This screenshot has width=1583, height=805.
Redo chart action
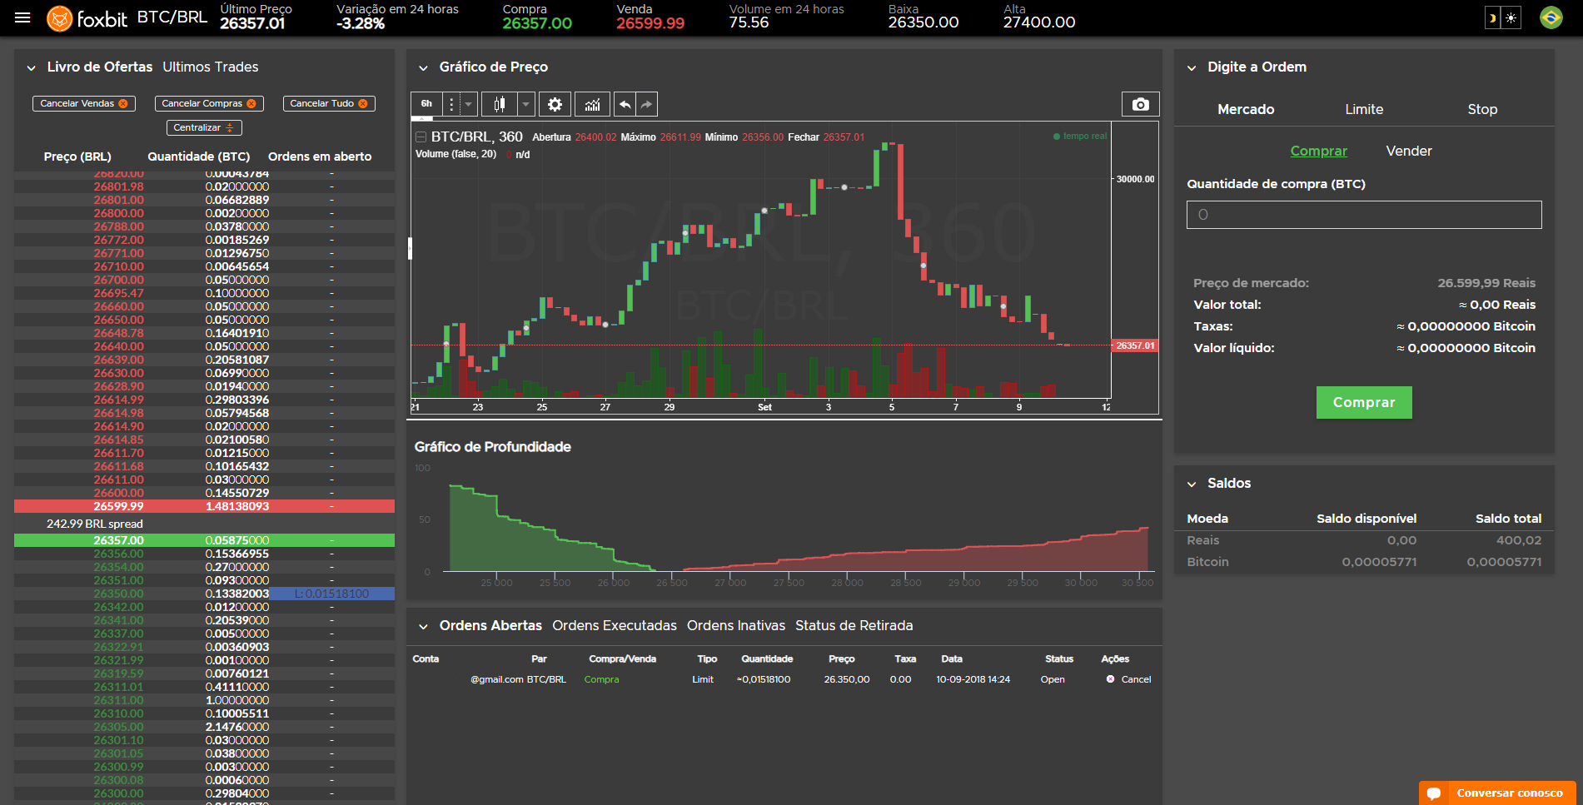(647, 104)
